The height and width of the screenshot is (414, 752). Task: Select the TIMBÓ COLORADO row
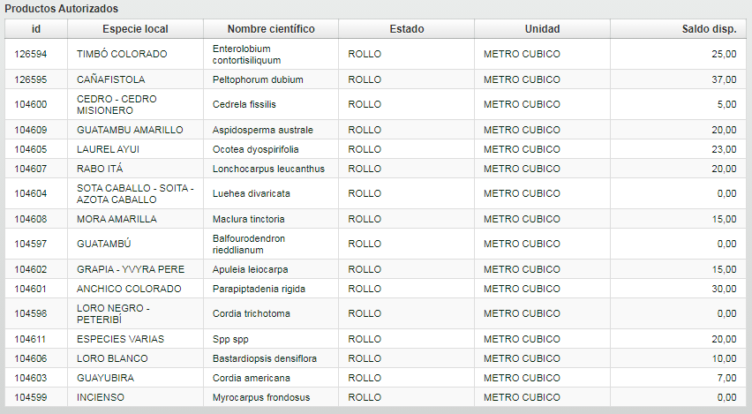coord(375,54)
